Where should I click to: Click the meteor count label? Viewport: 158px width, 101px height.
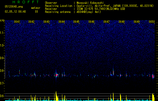point(36,8)
